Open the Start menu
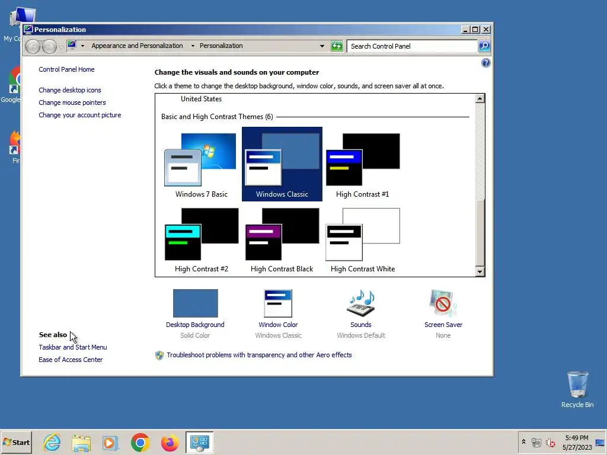Screen dimensions: 607x455 tap(16, 442)
